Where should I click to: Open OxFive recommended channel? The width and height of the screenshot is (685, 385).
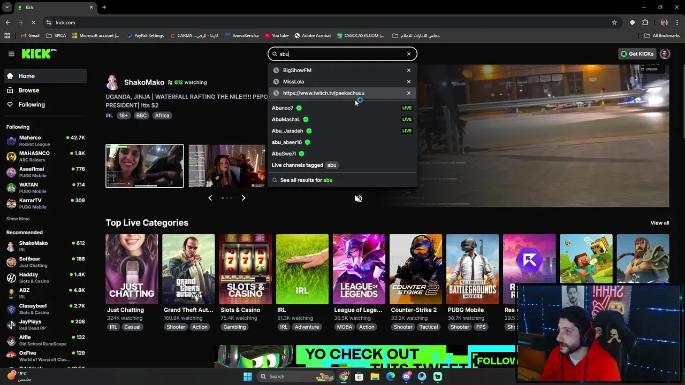click(45, 356)
